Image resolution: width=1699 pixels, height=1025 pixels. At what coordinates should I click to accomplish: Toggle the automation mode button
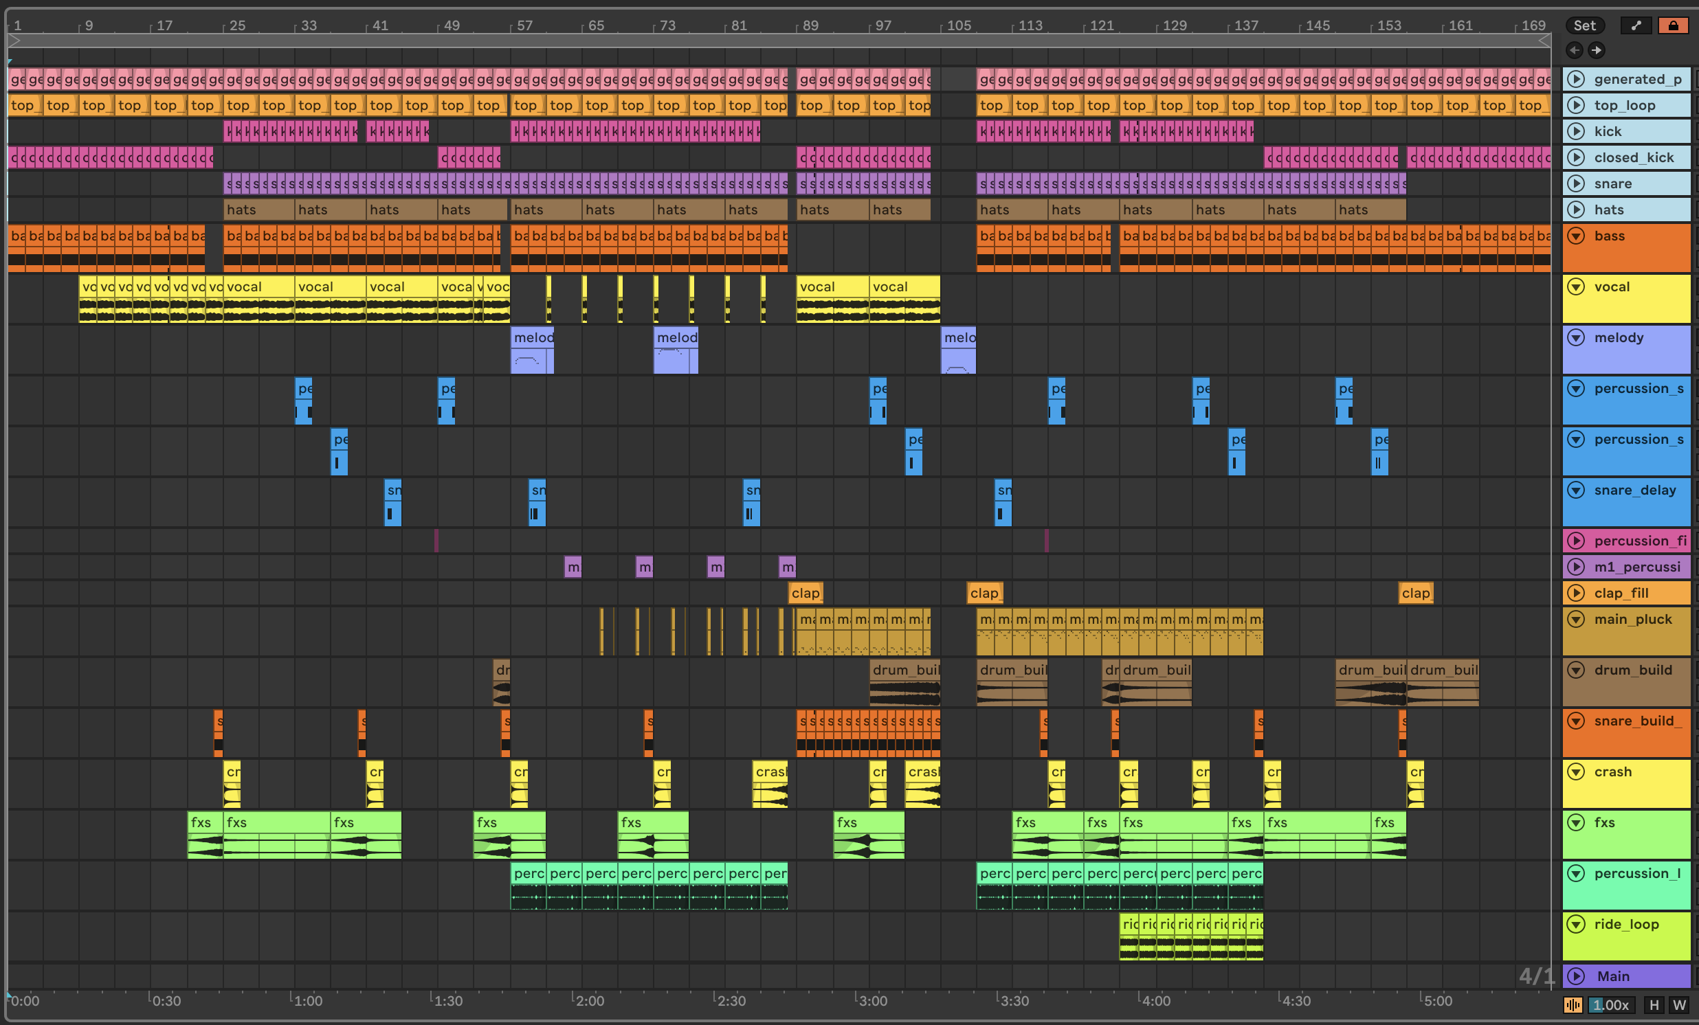click(x=1636, y=25)
